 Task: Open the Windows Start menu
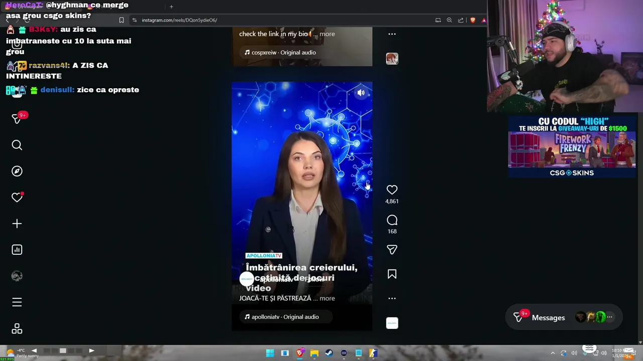(x=270, y=353)
